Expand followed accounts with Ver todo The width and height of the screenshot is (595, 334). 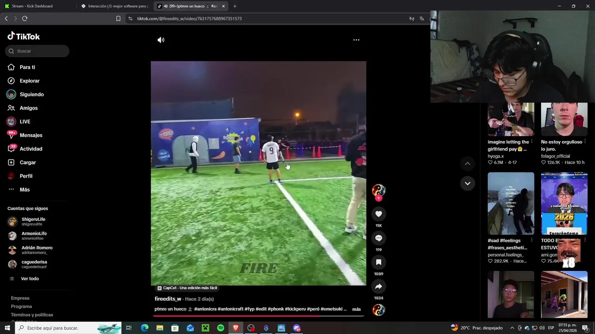[x=29, y=279]
